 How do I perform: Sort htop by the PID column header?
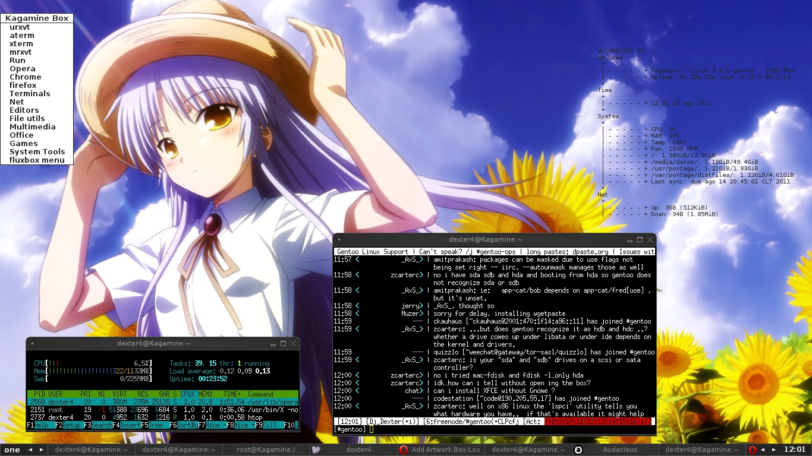39,394
